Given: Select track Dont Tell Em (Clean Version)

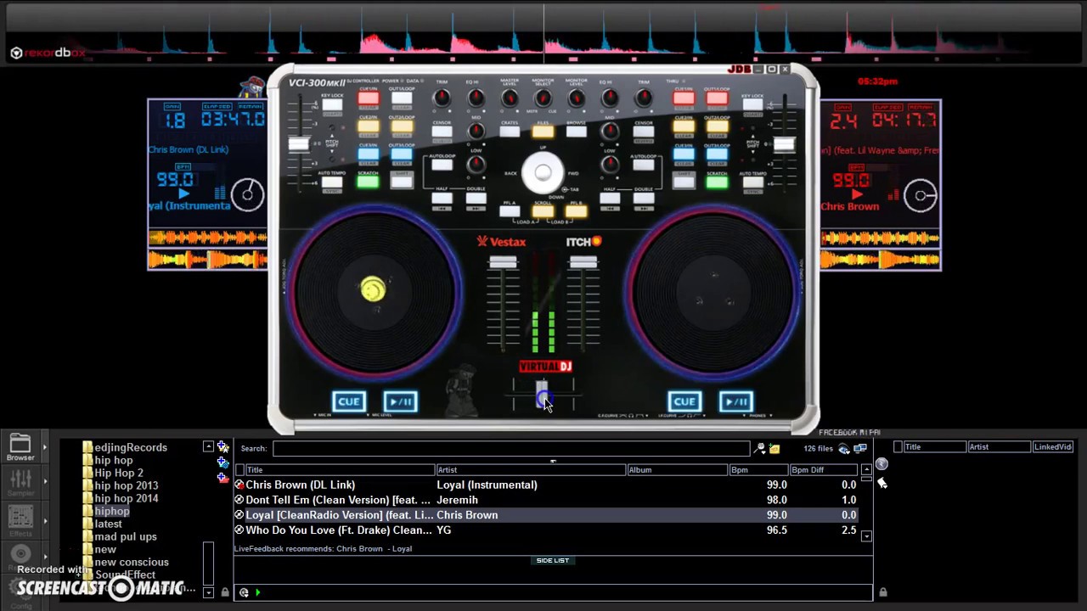Looking at the screenshot, I should point(545,500).
